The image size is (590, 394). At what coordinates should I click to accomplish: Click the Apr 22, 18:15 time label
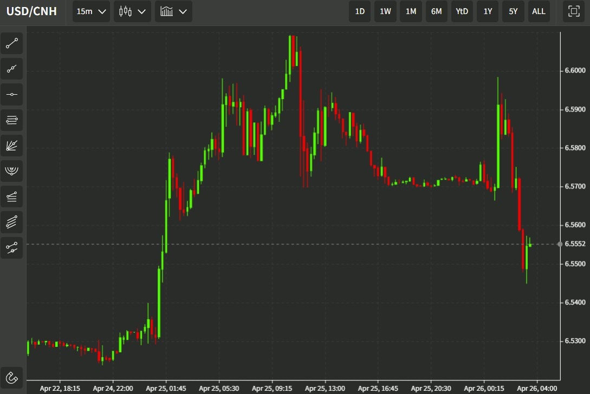coord(60,389)
